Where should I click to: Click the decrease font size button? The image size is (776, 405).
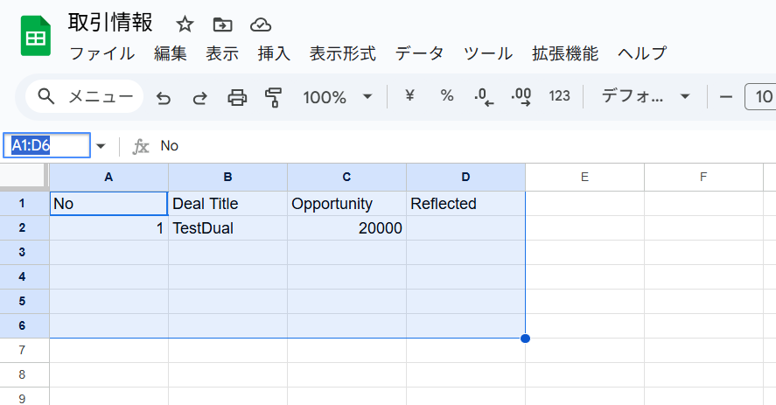(x=725, y=96)
